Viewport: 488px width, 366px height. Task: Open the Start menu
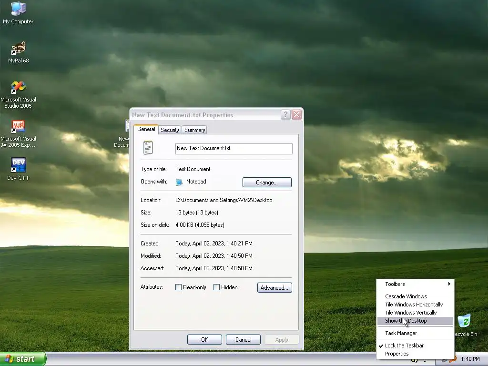click(x=23, y=359)
